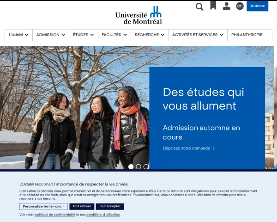Select the third carousel slide dot

click(146, 166)
